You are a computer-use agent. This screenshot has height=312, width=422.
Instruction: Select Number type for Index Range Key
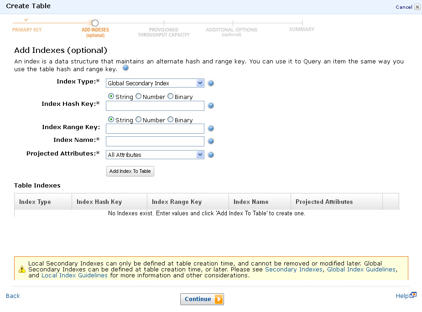coord(138,119)
